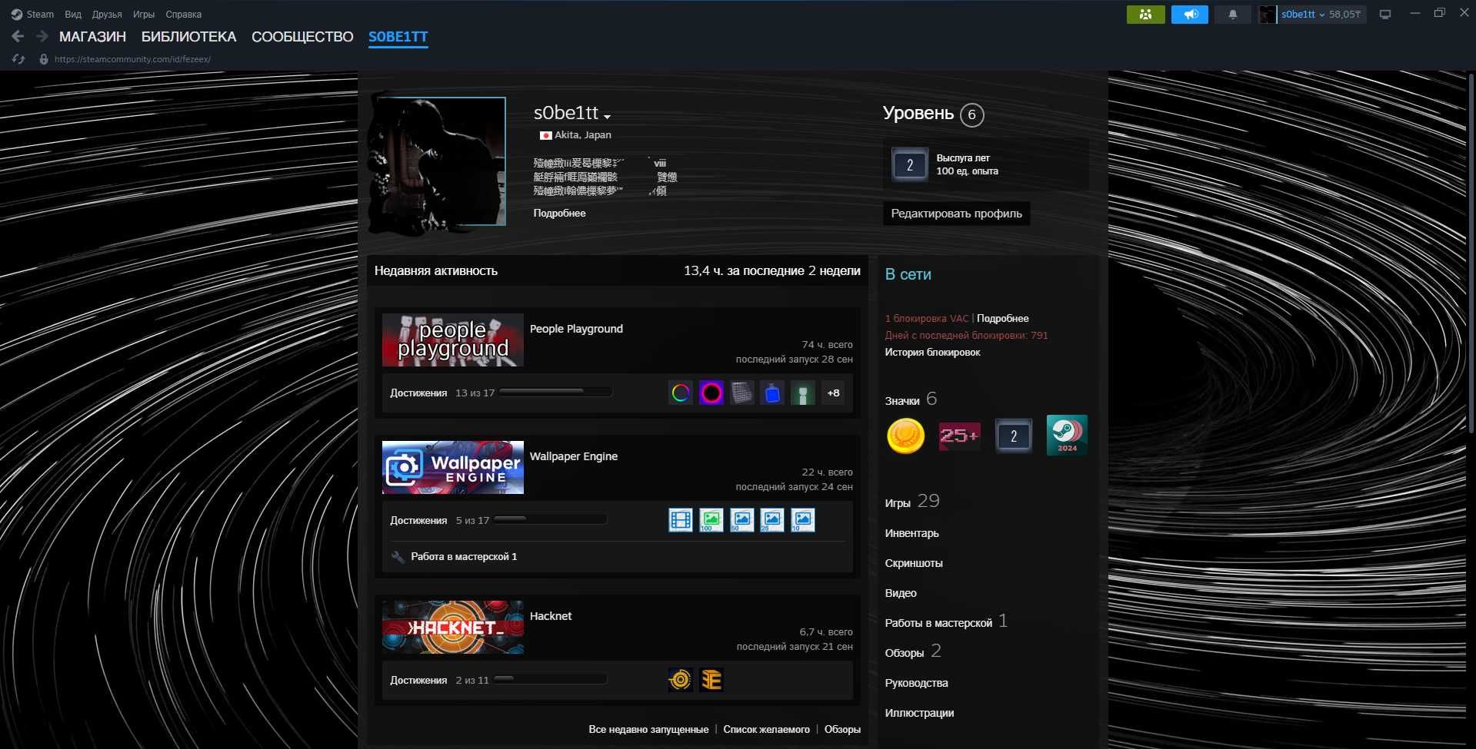Open the Инвентарь link
The height and width of the screenshot is (749, 1476).
911,533
